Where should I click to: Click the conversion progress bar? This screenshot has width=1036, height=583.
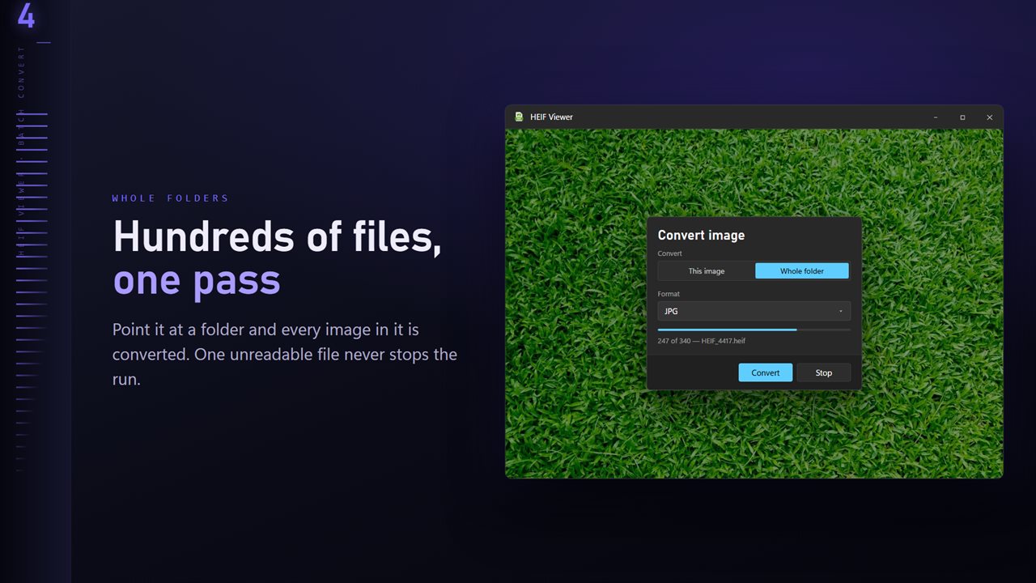point(754,330)
